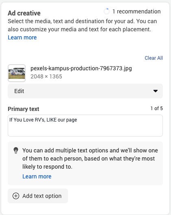The image size is (171, 215).
Task: Click the multiple text options tip message
Action: 90,159
